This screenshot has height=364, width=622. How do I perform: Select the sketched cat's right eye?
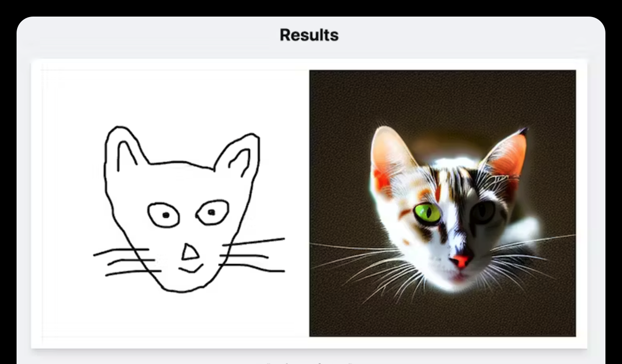(x=213, y=212)
